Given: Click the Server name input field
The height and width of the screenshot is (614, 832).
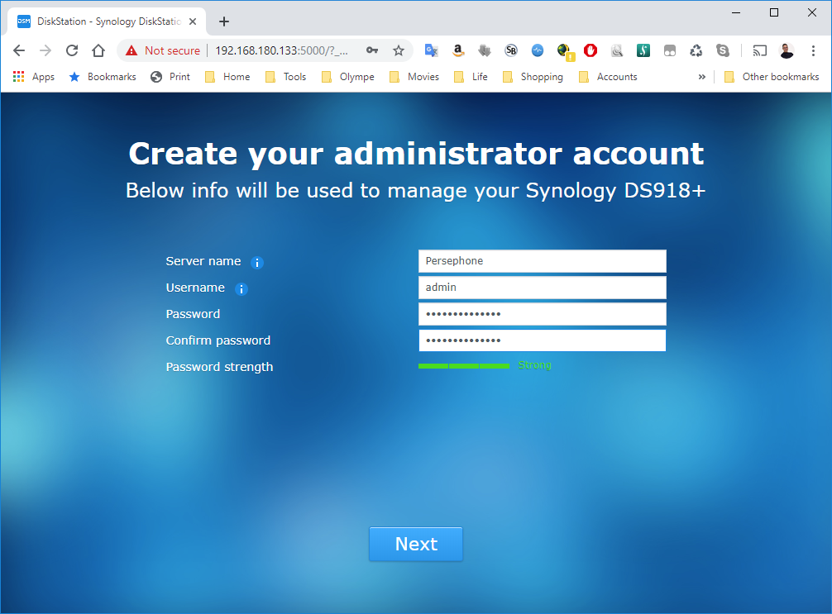Looking at the screenshot, I should [543, 261].
